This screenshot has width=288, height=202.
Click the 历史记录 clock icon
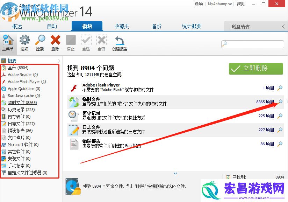point(73,116)
